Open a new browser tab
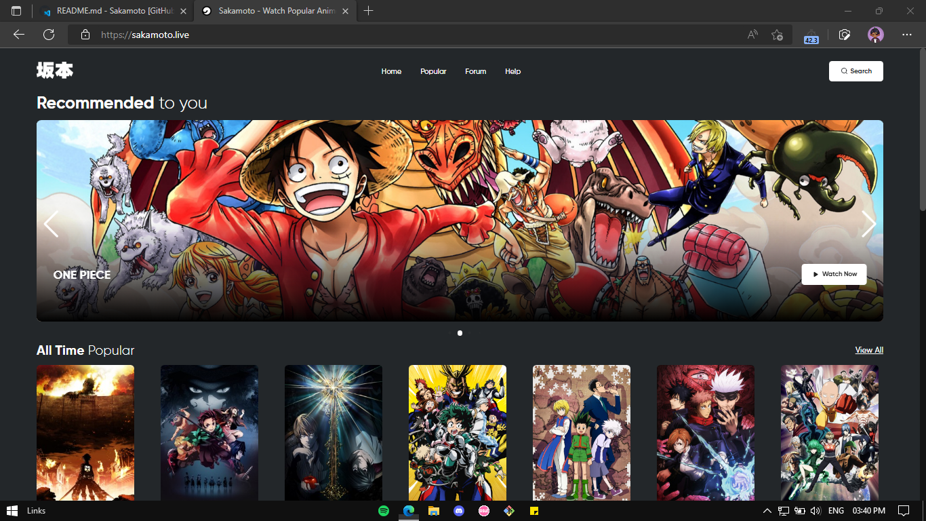 pos(369,11)
